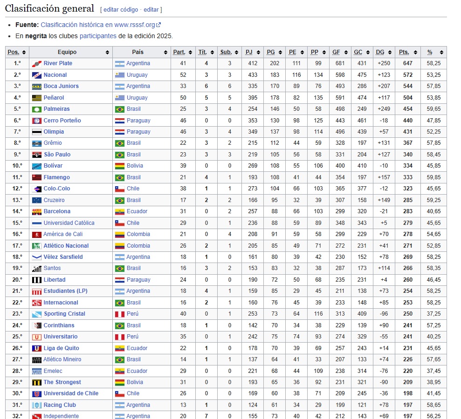Screen dimensions: 461x419
Task: Click the Paraguay flag in Cerro Porteño row
Action: point(120,121)
